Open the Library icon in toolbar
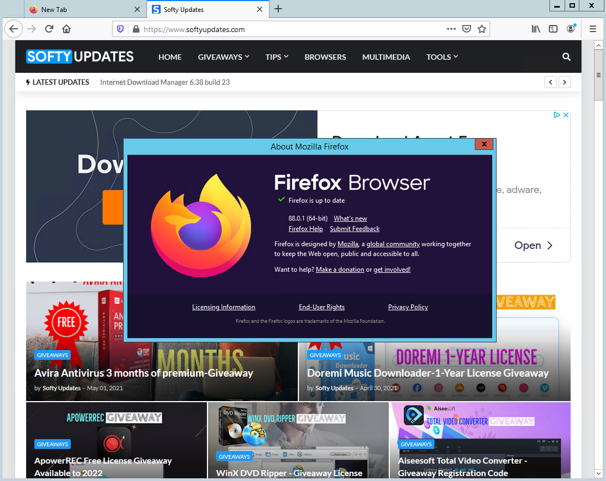The width and height of the screenshot is (606, 481). tap(536, 29)
